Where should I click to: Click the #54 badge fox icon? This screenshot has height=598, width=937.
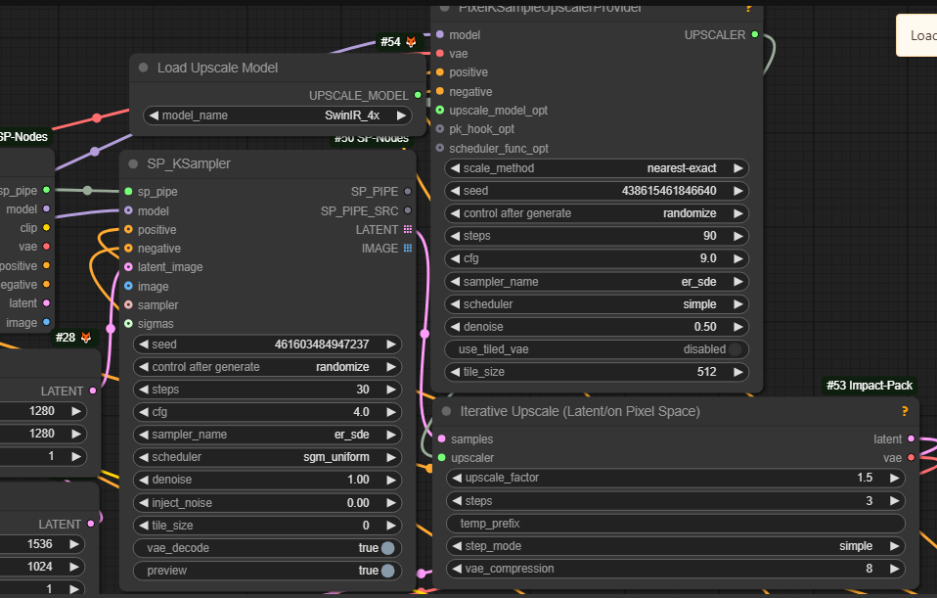coord(411,42)
